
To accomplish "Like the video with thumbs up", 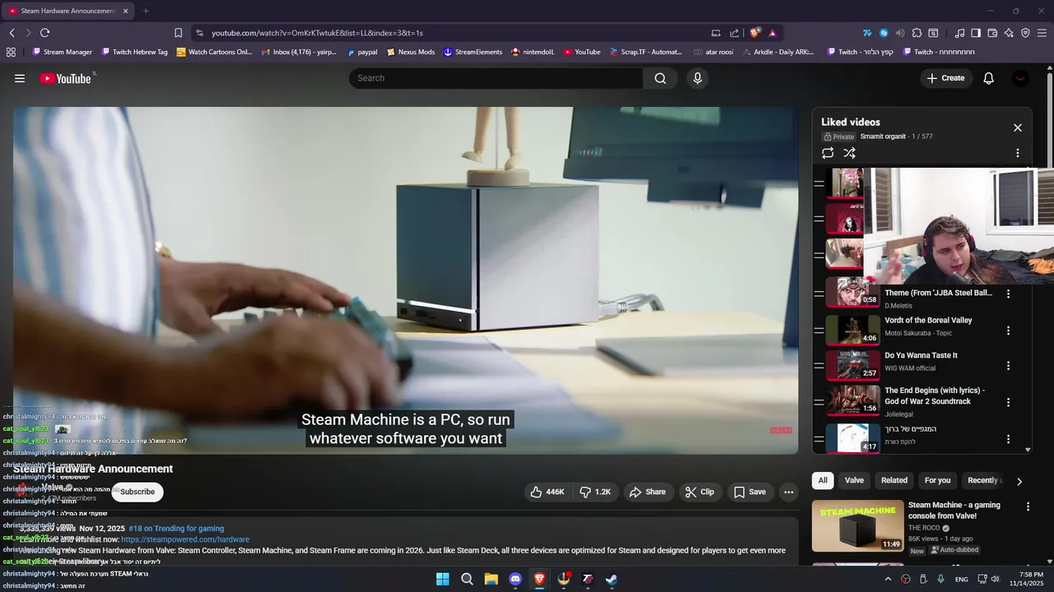I will 548,492.
